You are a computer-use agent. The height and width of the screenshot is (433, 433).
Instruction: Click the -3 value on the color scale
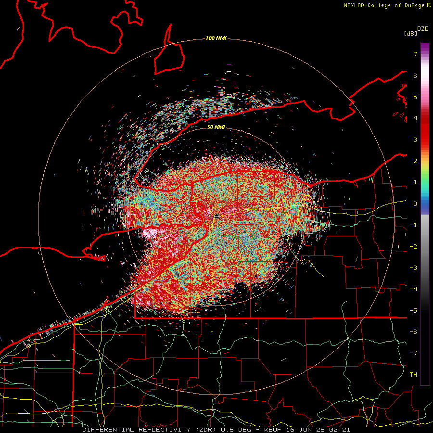pos(413,268)
